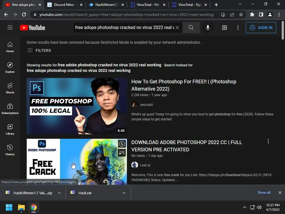
Task: Switch to the VirusTotal - Sign tab
Action: tap(189, 5)
